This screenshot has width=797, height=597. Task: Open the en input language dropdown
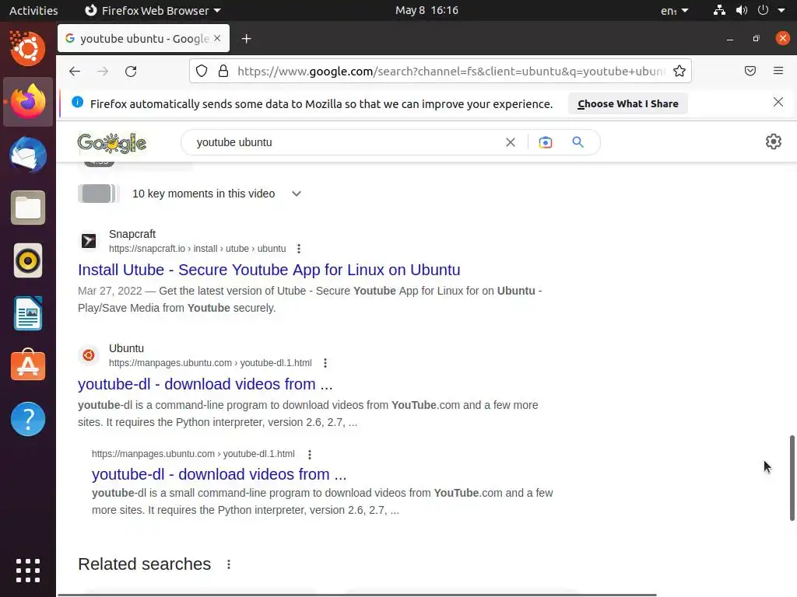pos(675,11)
